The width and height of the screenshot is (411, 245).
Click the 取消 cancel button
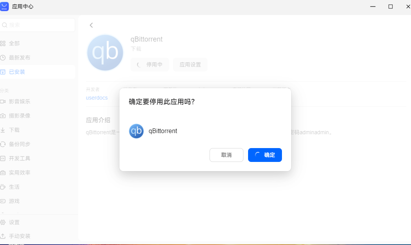pyautogui.click(x=226, y=155)
